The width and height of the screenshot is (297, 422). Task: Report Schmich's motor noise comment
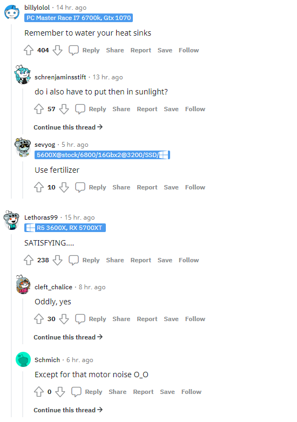(143, 392)
